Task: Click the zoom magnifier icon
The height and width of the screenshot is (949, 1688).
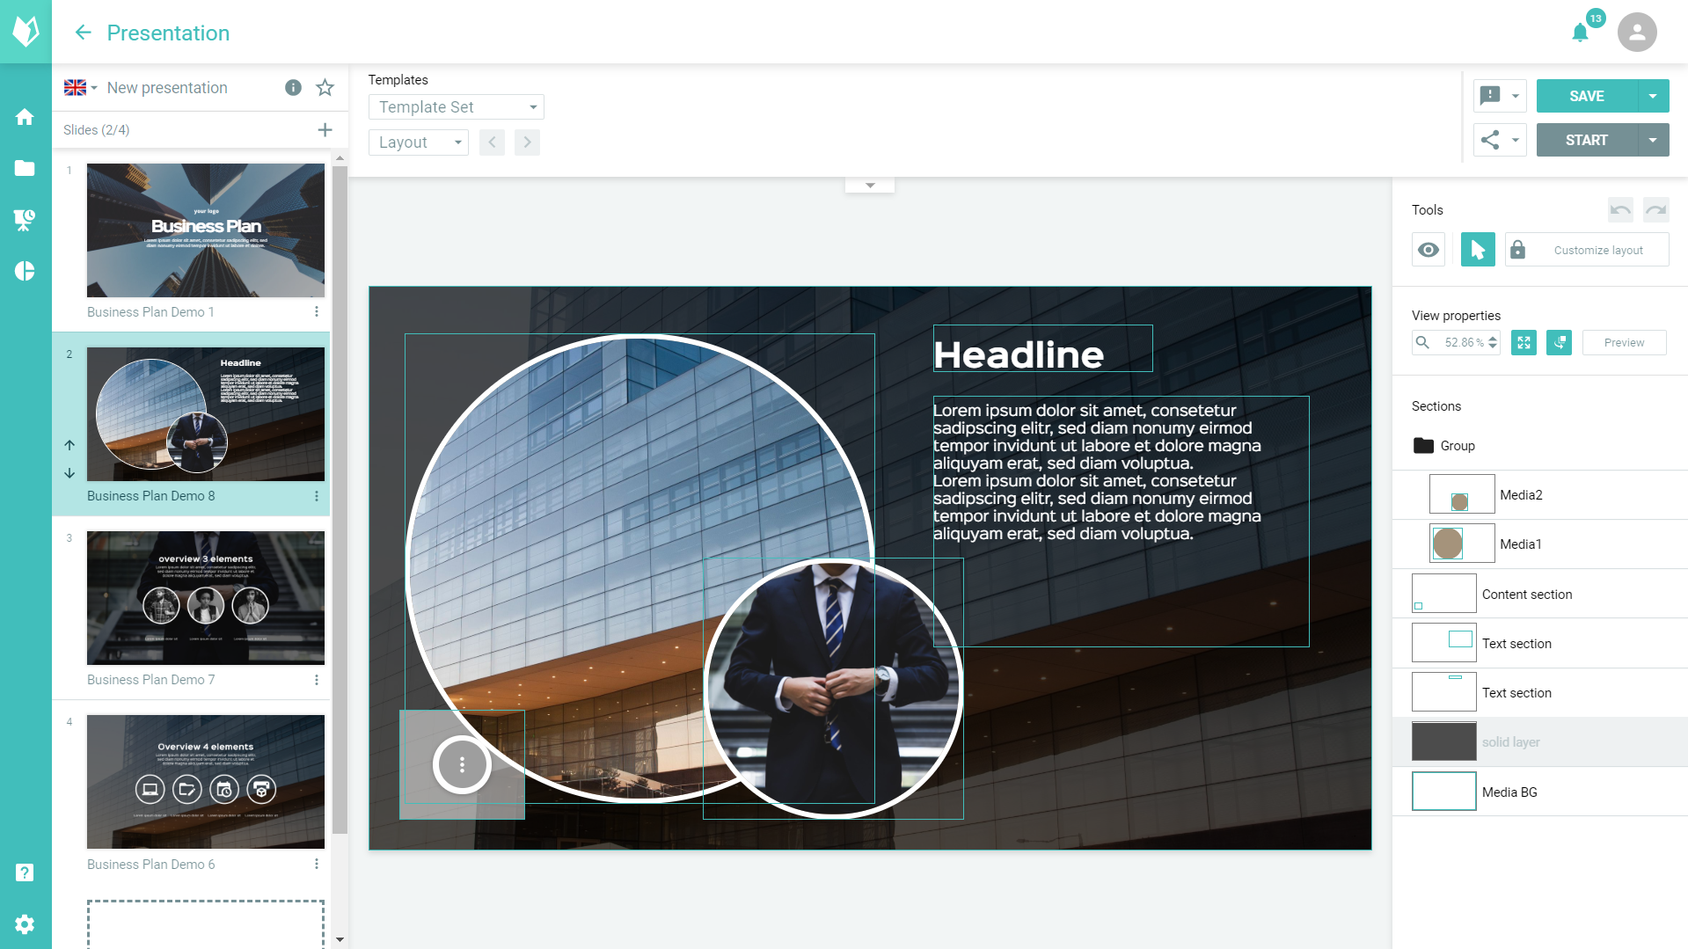Action: pyautogui.click(x=1422, y=343)
